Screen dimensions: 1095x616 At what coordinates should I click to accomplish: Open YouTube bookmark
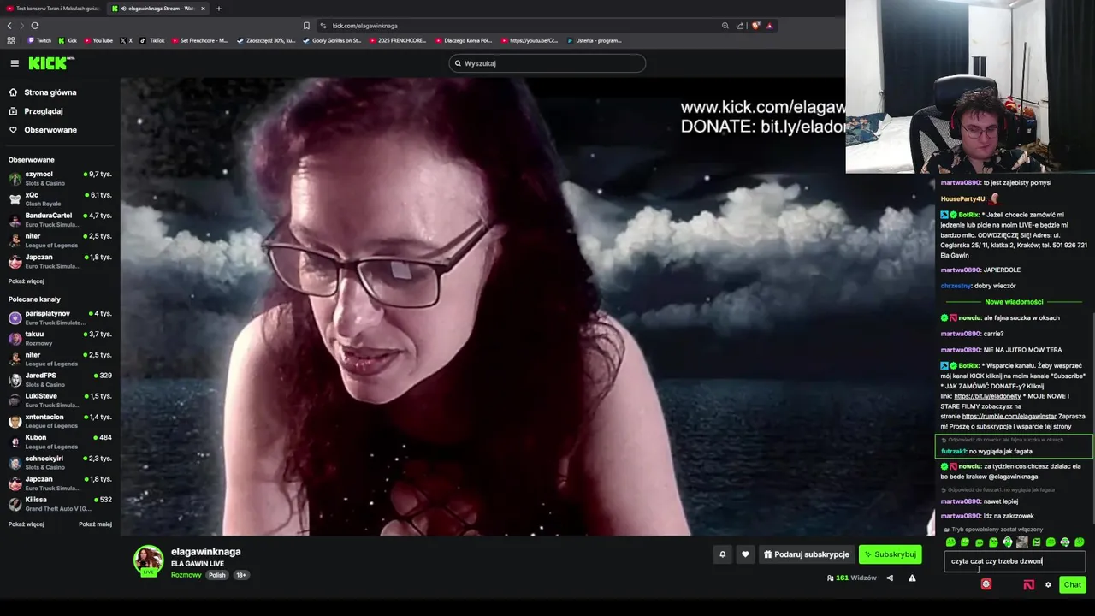pyautogui.click(x=98, y=40)
